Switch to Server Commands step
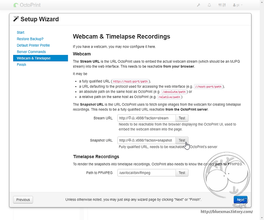264x220 pixels. pyautogui.click(x=31, y=52)
